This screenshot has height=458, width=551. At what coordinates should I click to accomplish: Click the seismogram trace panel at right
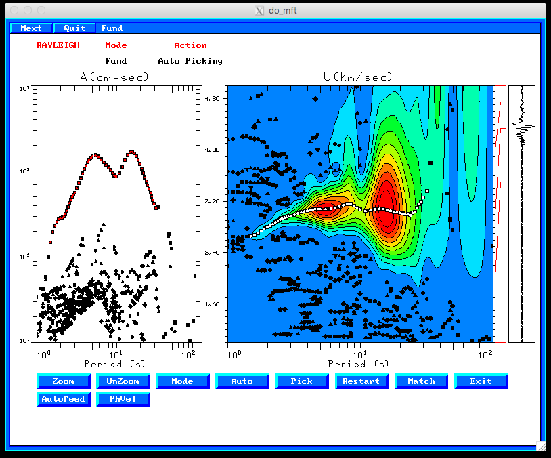(x=522, y=214)
